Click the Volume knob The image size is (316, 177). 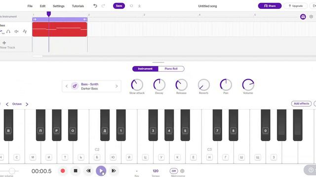point(248,85)
